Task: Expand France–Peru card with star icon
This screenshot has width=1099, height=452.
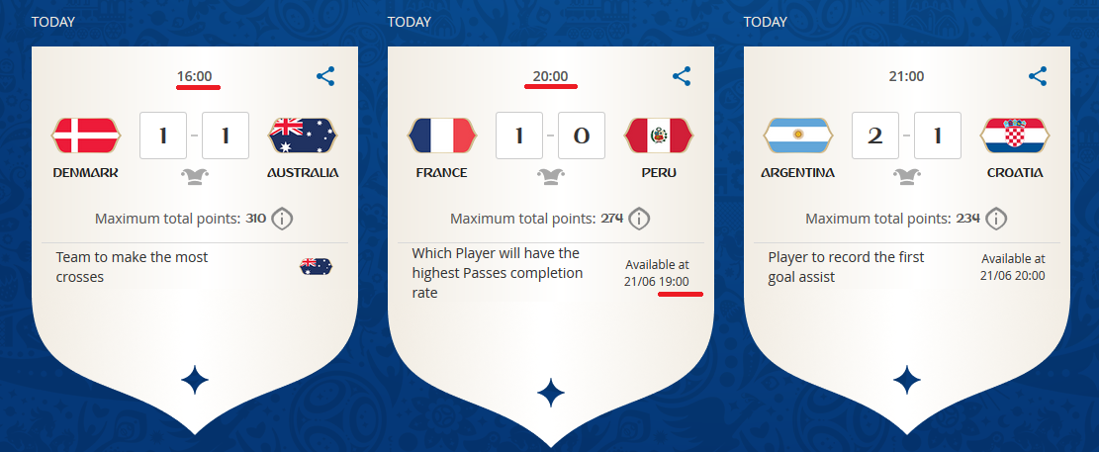Action: pyautogui.click(x=551, y=393)
